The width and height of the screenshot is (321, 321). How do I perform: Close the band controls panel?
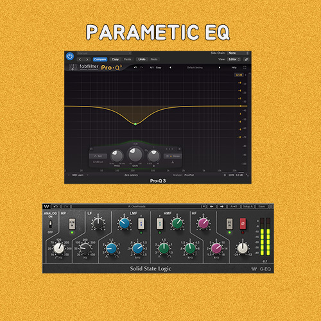coord(179,149)
